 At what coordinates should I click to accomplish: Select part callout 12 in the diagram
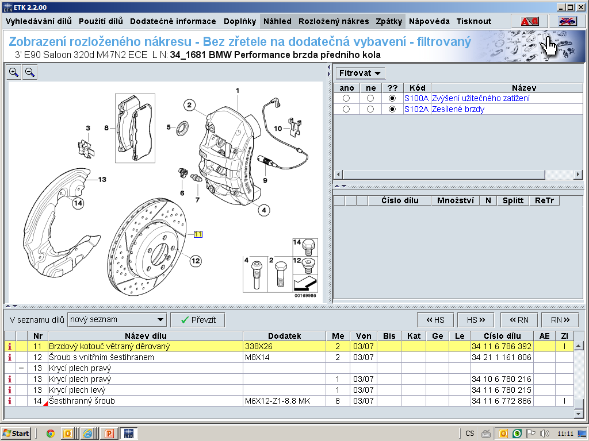click(x=196, y=261)
